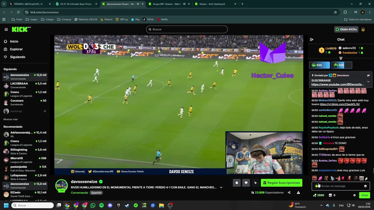Open Netflix bookmark
This screenshot has width=374, height=210.
162,20
